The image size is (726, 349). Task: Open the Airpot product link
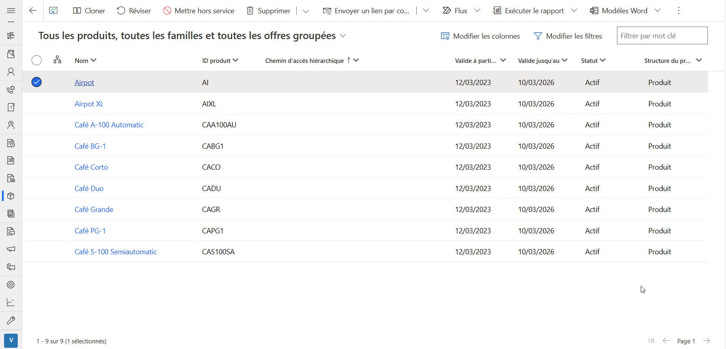[84, 83]
